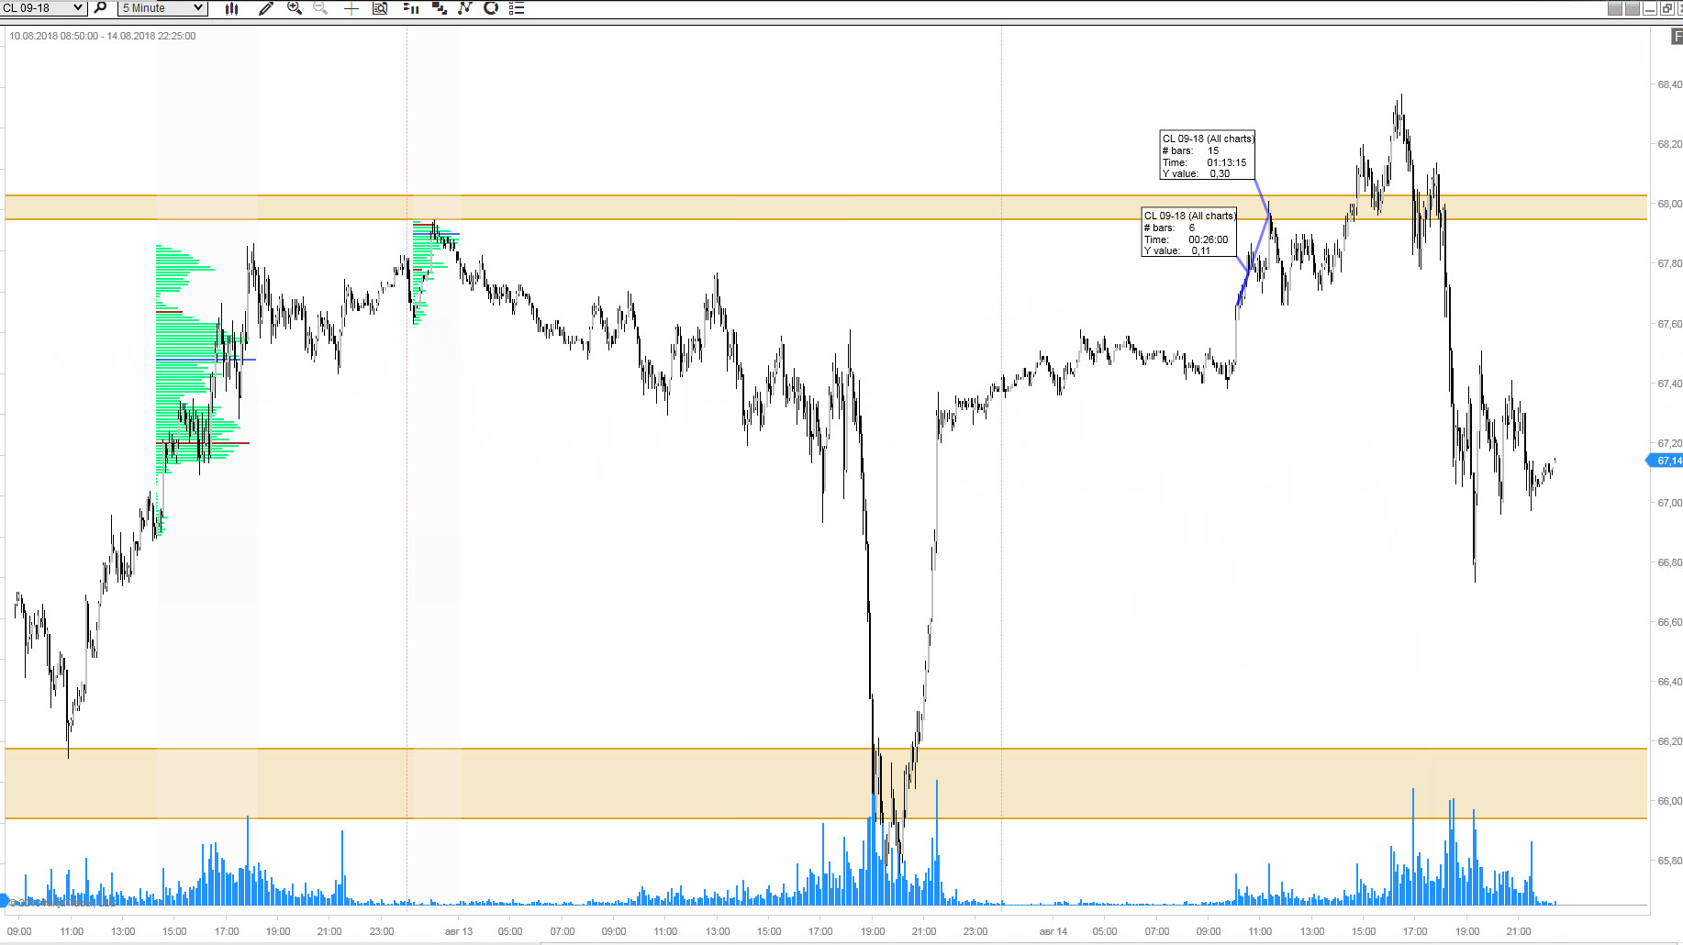
Task: Select the 15-bars ruler info box
Action: pos(1207,156)
